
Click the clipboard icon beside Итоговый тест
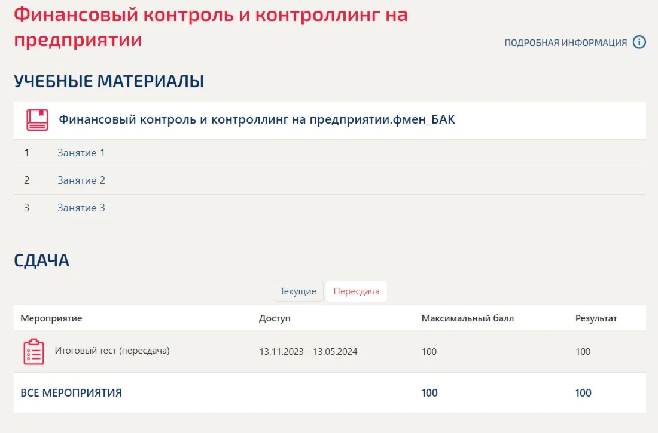(x=33, y=351)
